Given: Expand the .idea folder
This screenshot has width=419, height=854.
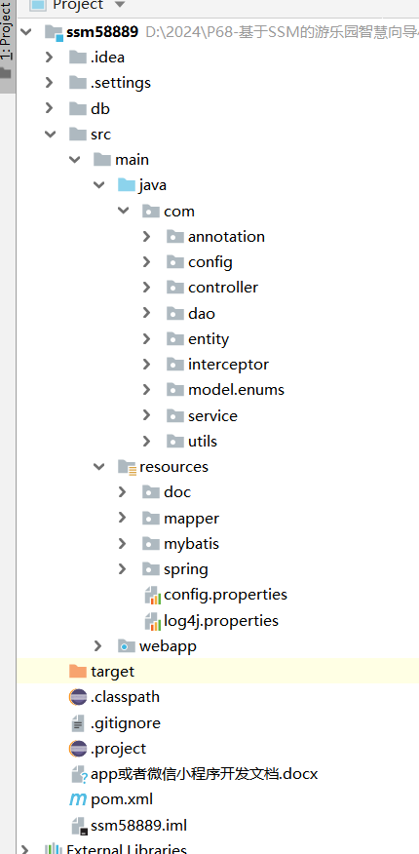Looking at the screenshot, I should point(50,57).
